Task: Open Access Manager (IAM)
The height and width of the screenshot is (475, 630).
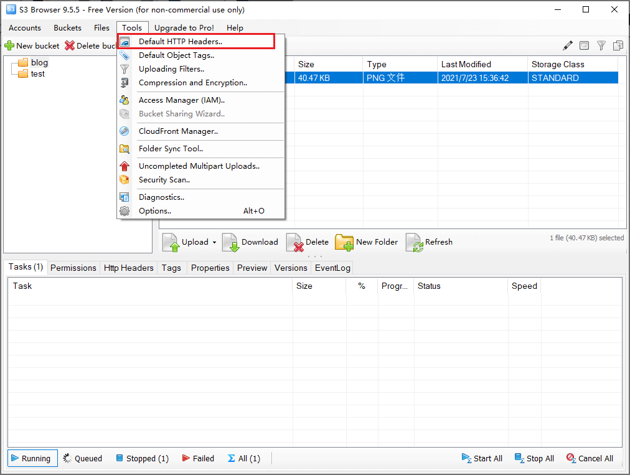Action: [201, 100]
